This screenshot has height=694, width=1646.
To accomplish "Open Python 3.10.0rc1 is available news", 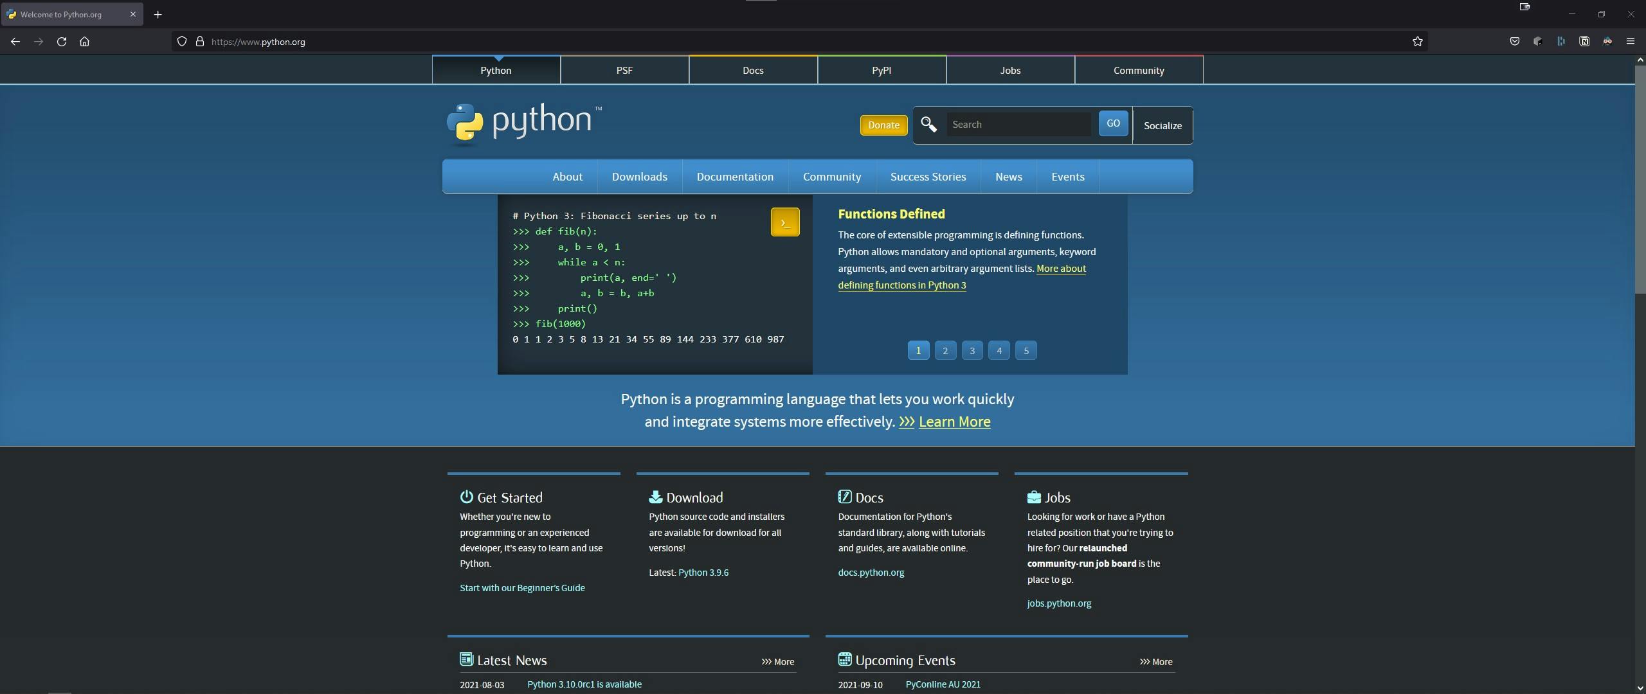I will click(x=584, y=684).
